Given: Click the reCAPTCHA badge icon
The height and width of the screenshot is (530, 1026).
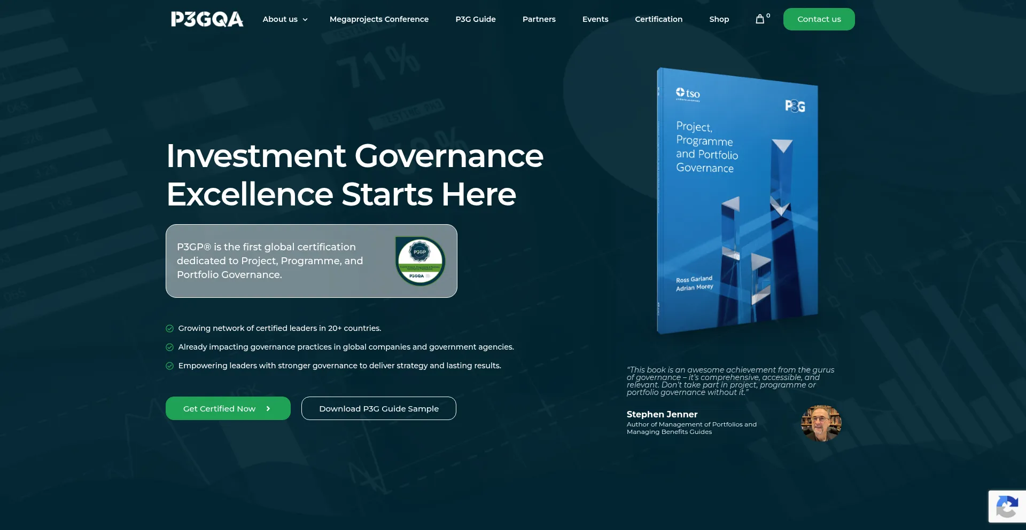Looking at the screenshot, I should pos(1007,506).
